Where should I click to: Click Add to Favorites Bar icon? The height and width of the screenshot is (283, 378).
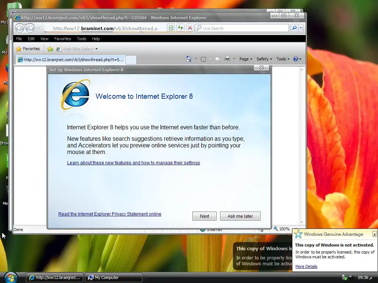(x=50, y=49)
